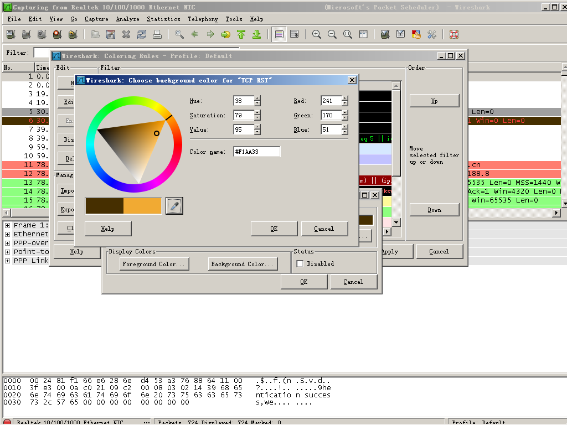Toggle the Disabled status checkbox
567x425 pixels.
click(300, 264)
